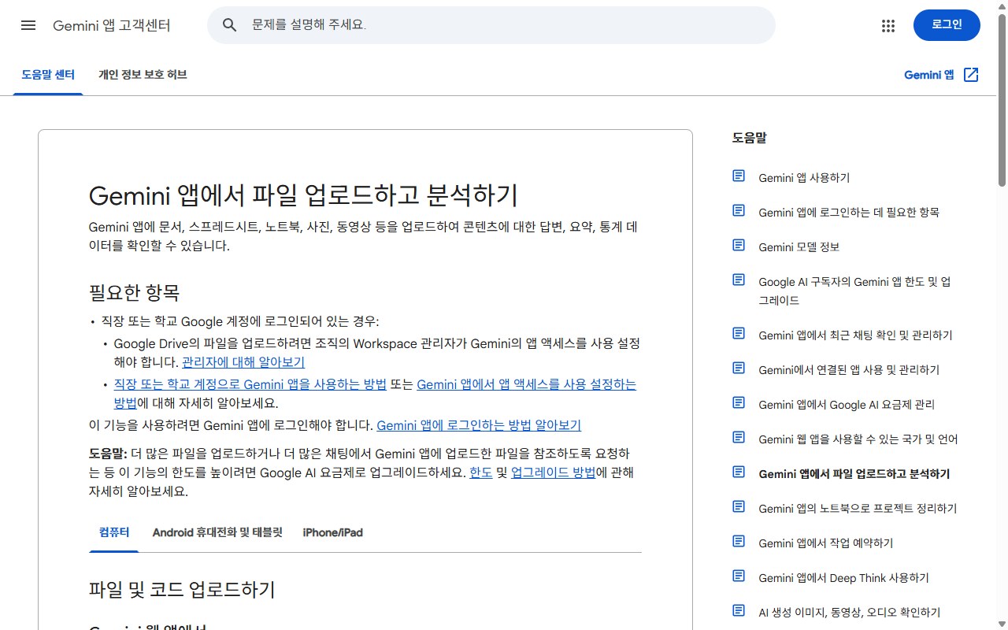1008x630 pixels.
Task: Click the external link icon beside Gemini 앱
Action: (x=971, y=75)
